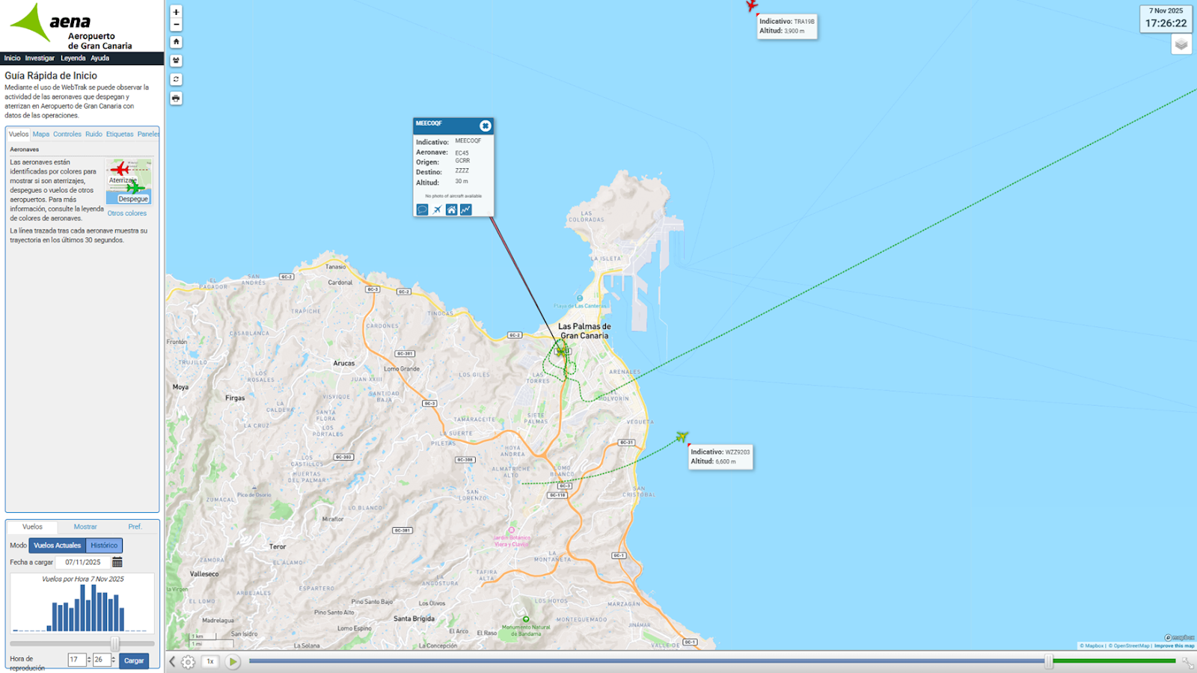Screen dimensions: 1197x673
Task: Open the Inicio menu
Action: (12, 58)
